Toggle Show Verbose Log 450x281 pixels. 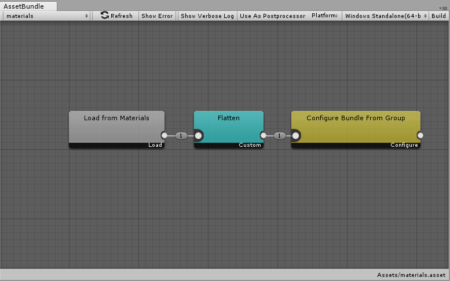pos(207,16)
